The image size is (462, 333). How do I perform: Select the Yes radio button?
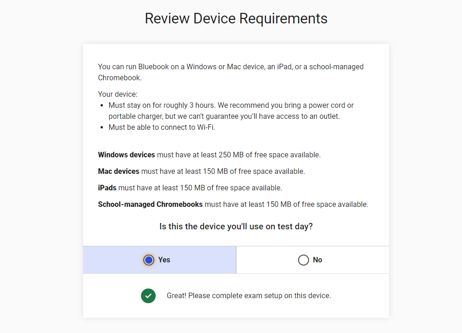tap(148, 260)
